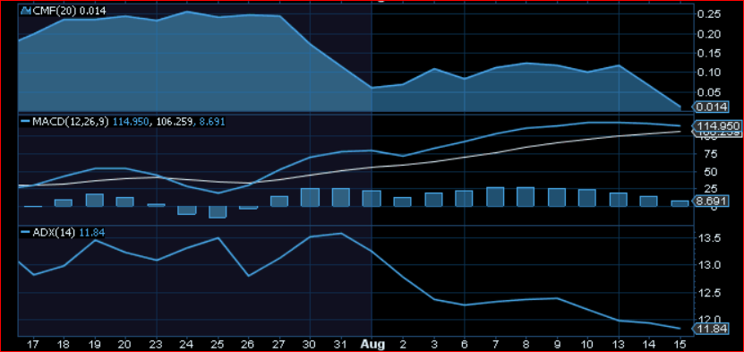Screen dimensions: 744x352
Task: Click the CMF(20) indicator area-chart icon
Action: tap(26, 11)
